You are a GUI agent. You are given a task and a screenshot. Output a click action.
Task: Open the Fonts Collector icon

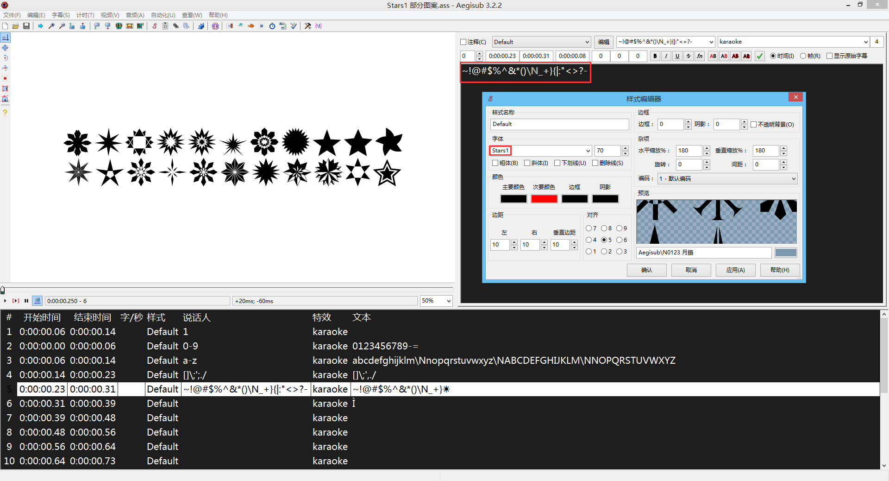pyautogui.click(x=187, y=26)
